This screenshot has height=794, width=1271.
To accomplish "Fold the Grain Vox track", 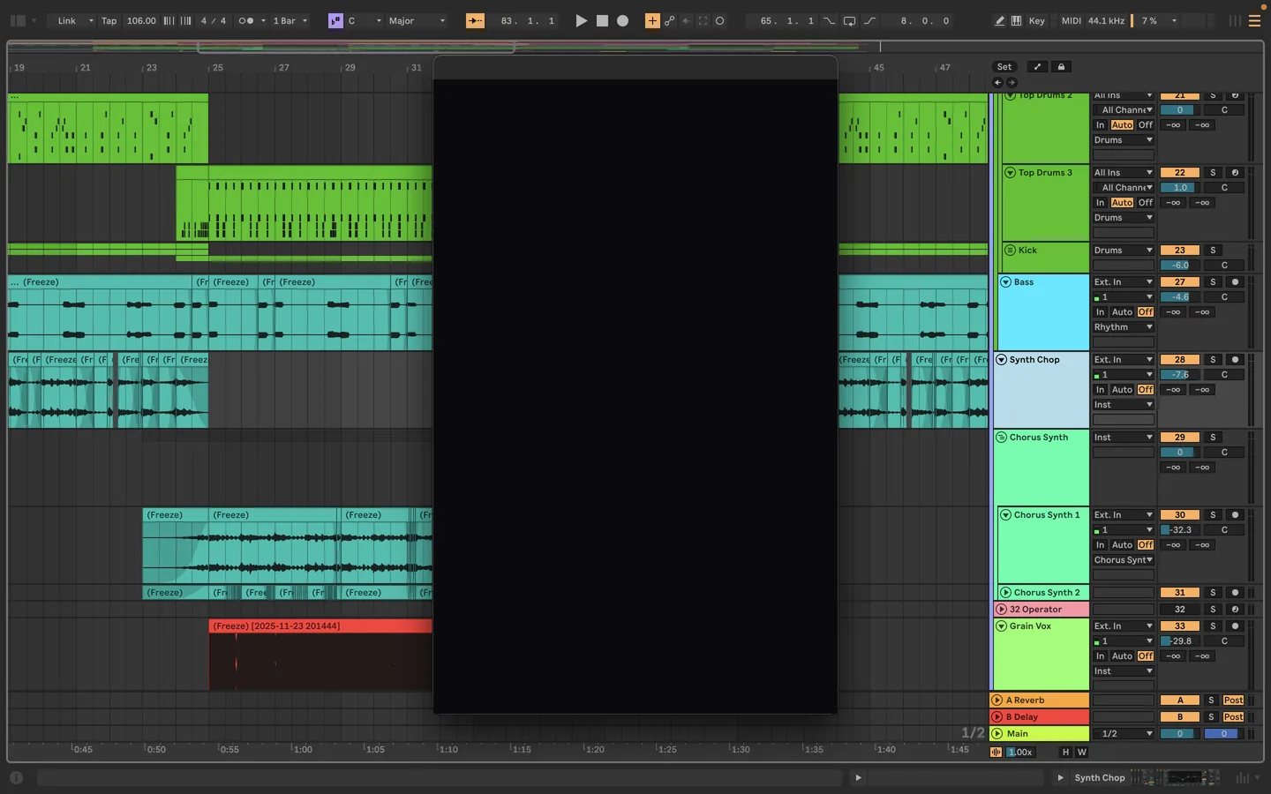I will (x=1001, y=626).
